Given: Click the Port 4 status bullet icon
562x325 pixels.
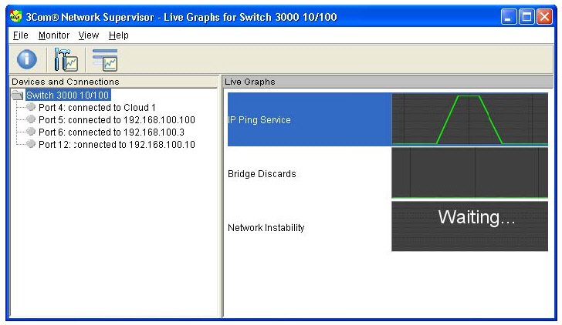Looking at the screenshot, I should 31,107.
